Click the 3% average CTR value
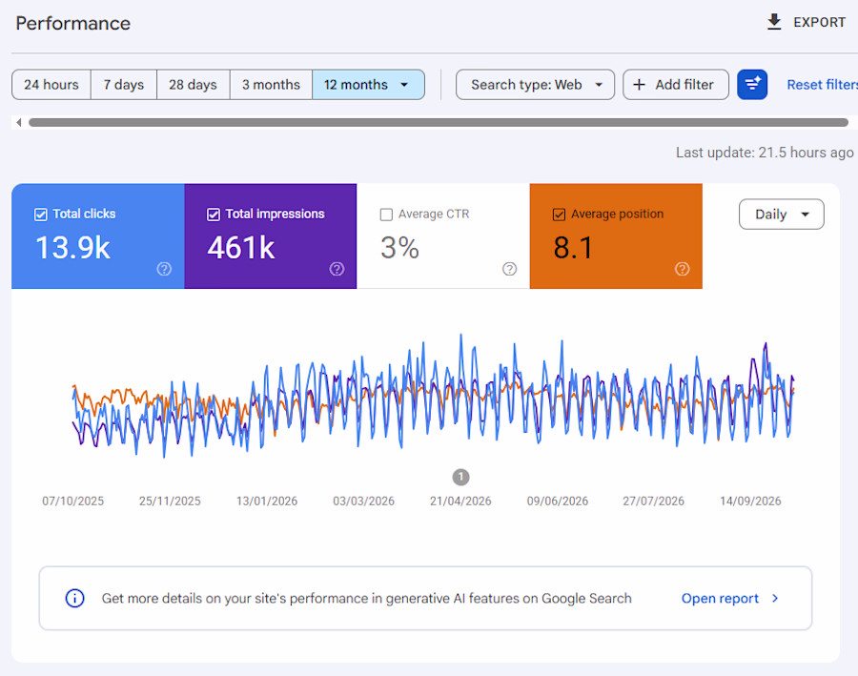This screenshot has height=676, width=858. point(399,247)
